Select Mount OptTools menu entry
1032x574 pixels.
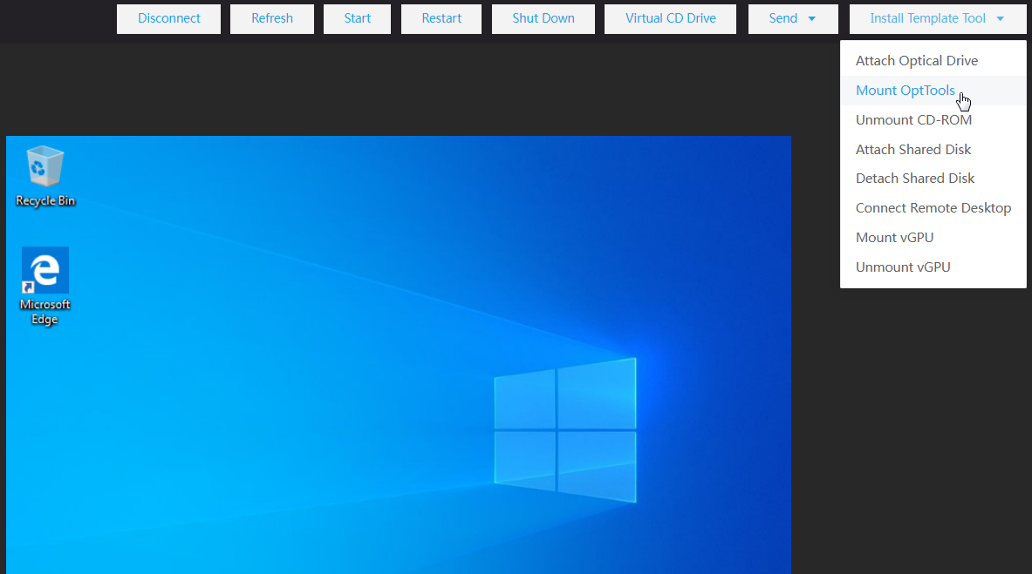pyautogui.click(x=933, y=90)
